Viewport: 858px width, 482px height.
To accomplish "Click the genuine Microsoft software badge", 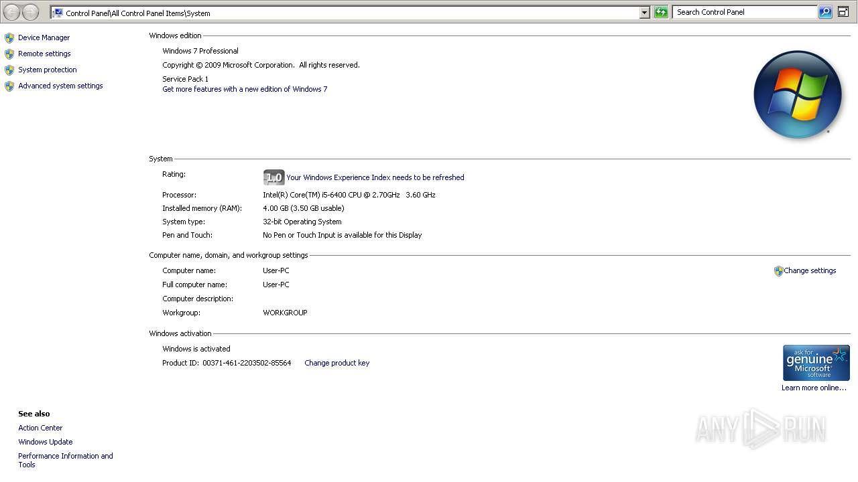I will [x=816, y=363].
